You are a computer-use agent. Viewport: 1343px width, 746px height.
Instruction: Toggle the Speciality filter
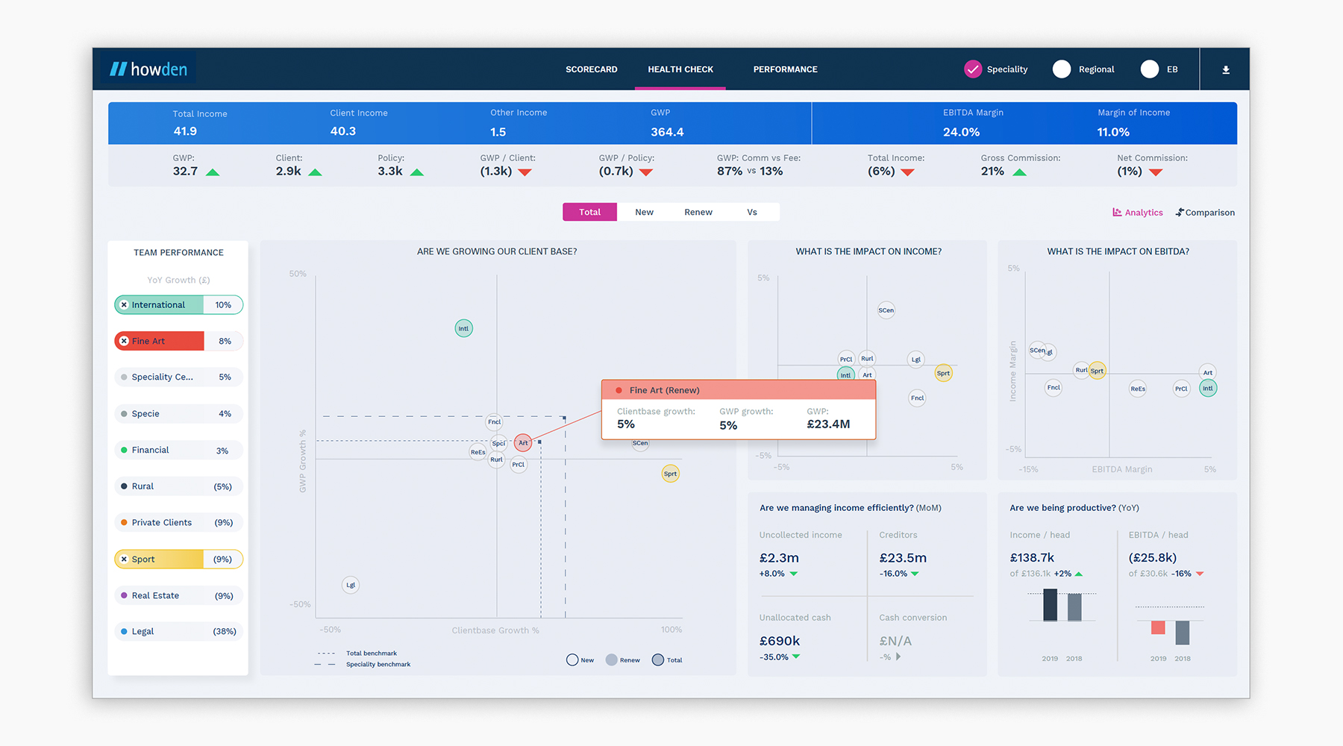(x=973, y=69)
